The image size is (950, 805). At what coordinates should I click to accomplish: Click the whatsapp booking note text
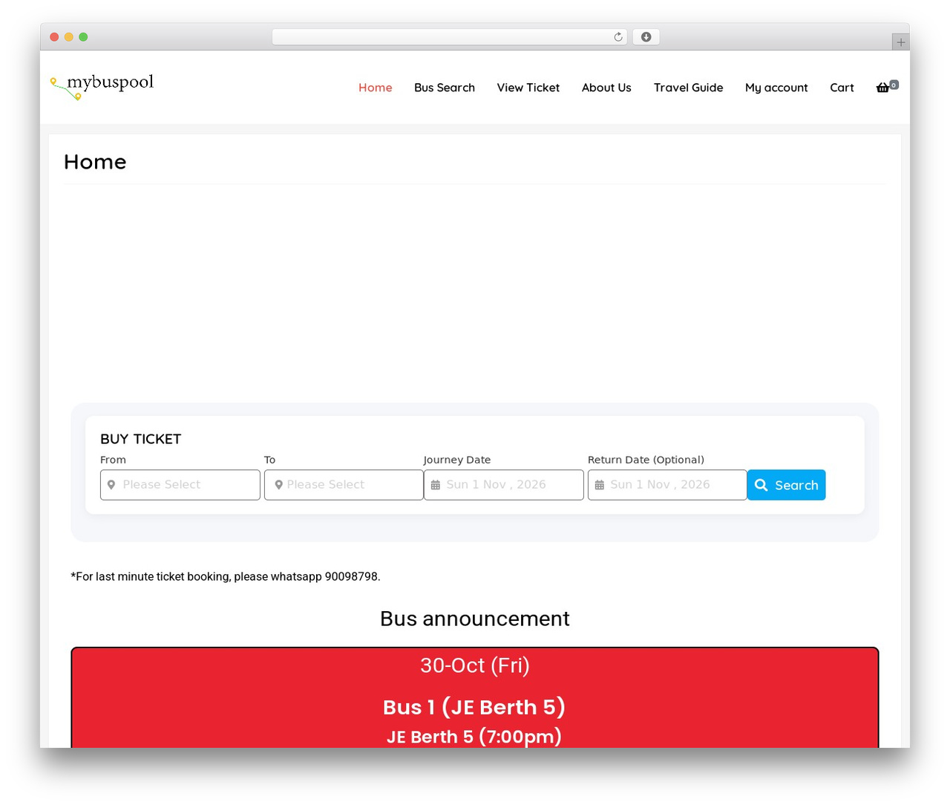coord(226,577)
